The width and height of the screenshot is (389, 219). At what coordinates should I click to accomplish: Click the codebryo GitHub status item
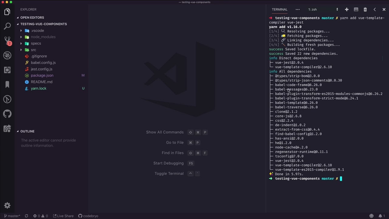click(88, 216)
